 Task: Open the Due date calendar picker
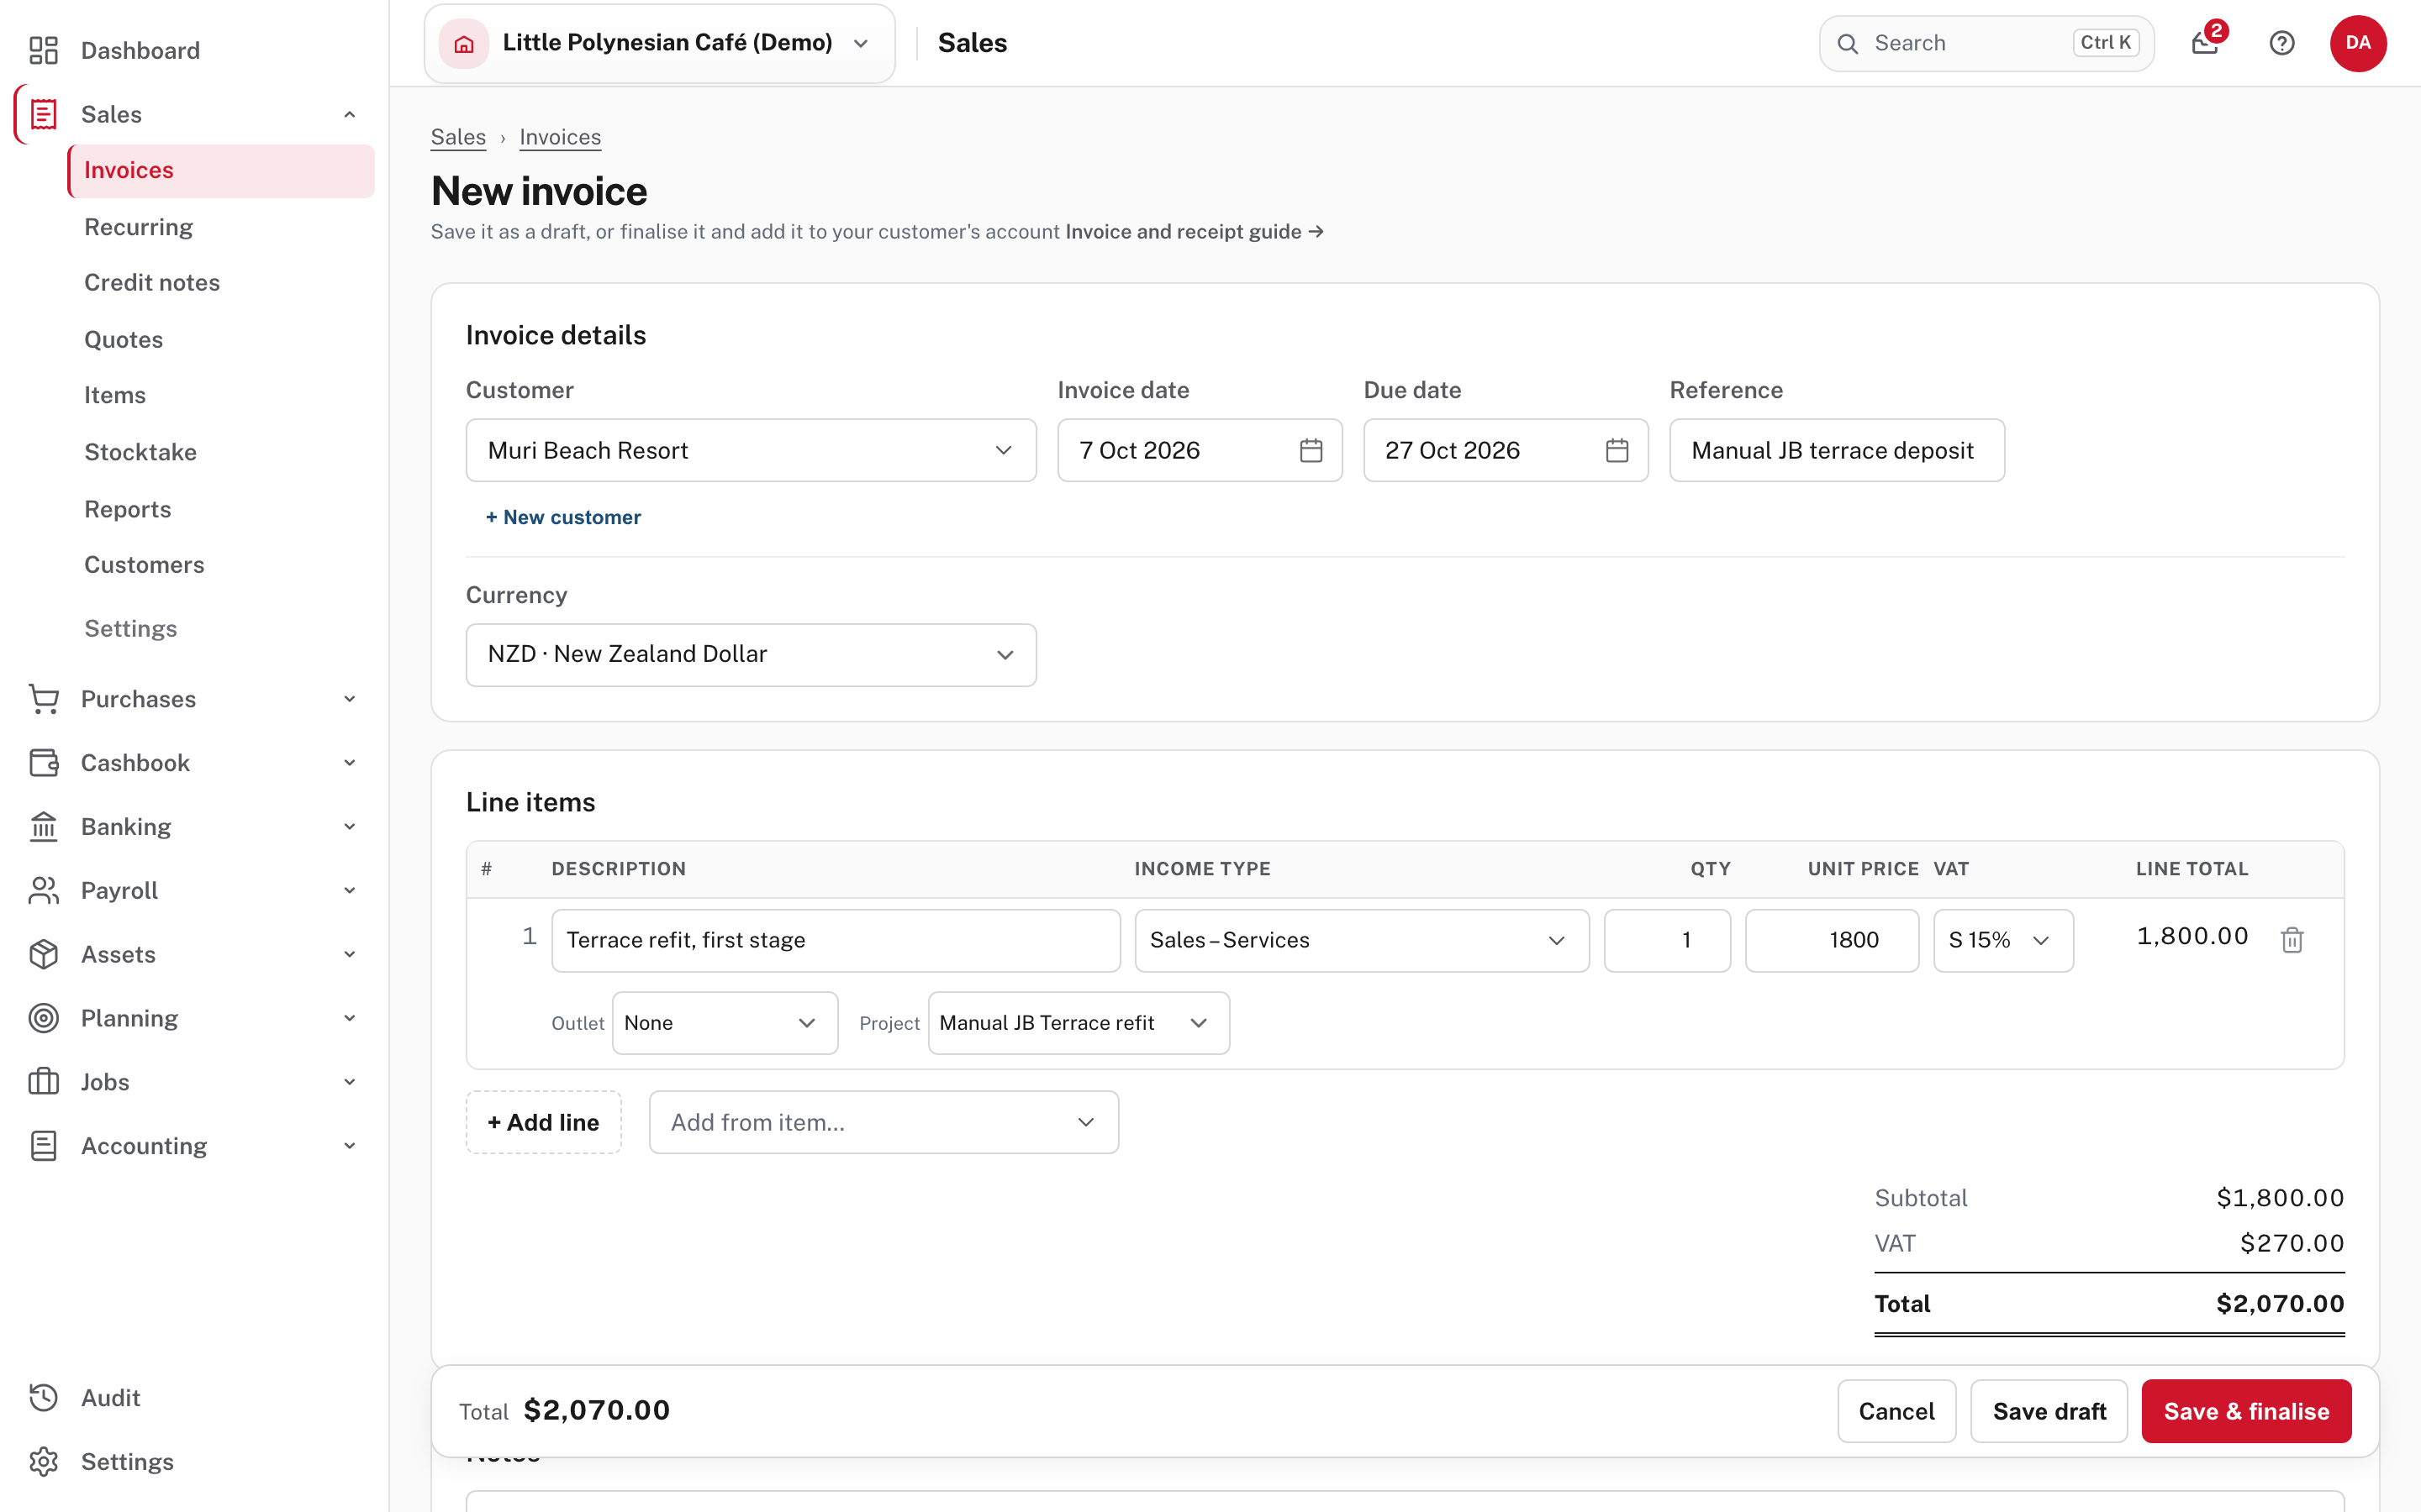[x=1617, y=451]
